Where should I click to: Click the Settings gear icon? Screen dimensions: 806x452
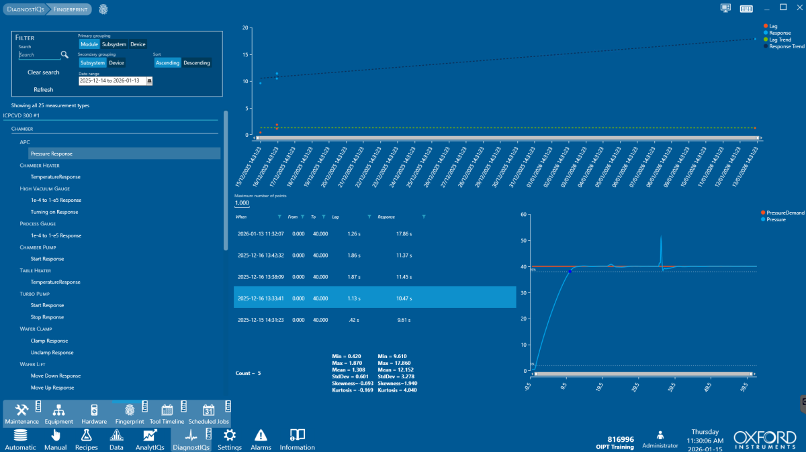230,436
